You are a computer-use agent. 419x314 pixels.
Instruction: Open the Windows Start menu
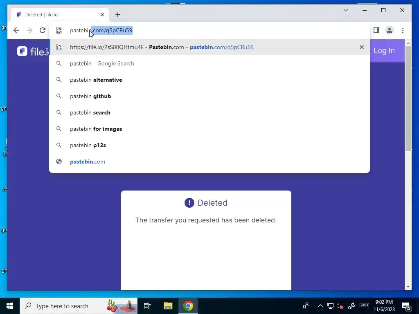point(10,306)
